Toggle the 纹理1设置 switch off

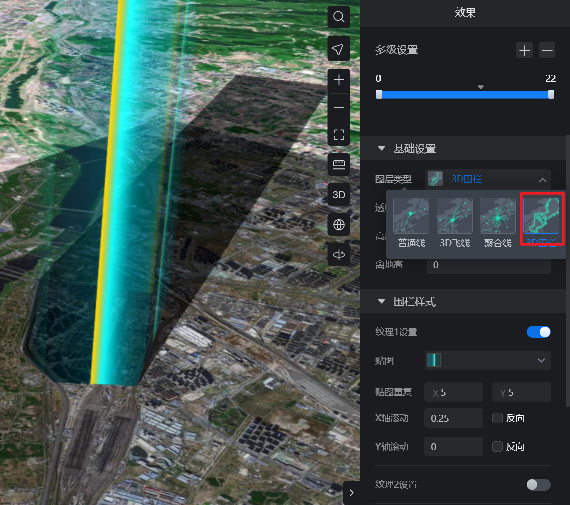539,332
